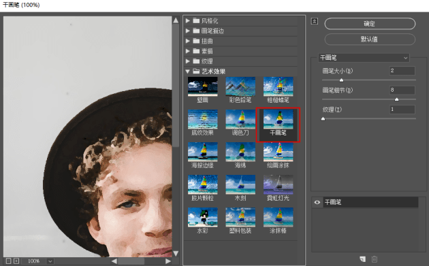Image resolution: width=429 pixels, height=266 pixels.
Task: Click the 确定 button
Action: (x=370, y=24)
